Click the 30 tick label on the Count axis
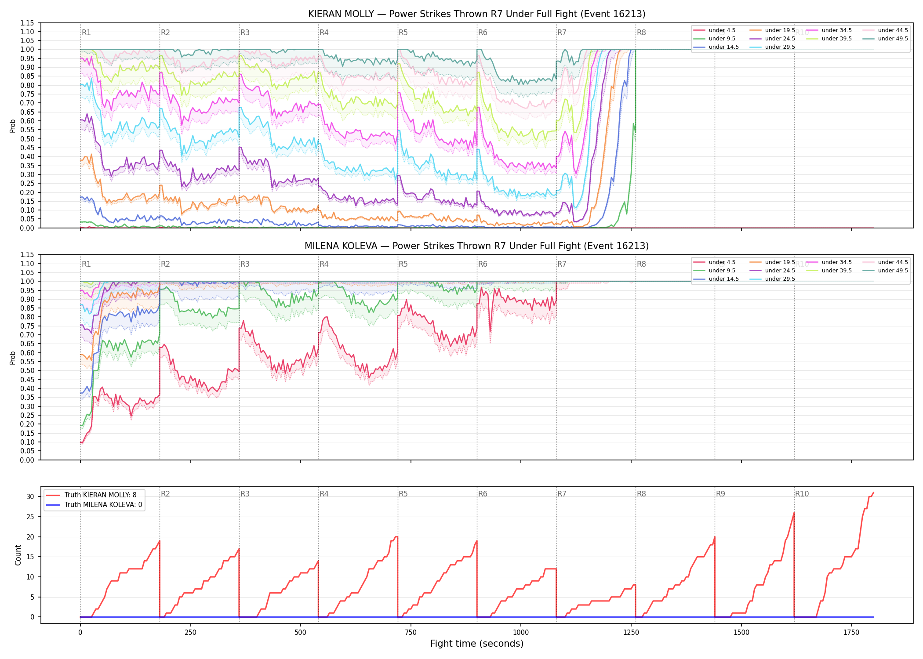923x659 pixels. tap(30, 496)
